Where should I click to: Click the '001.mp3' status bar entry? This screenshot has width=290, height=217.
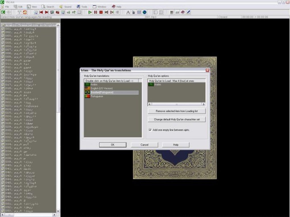click(x=151, y=17)
